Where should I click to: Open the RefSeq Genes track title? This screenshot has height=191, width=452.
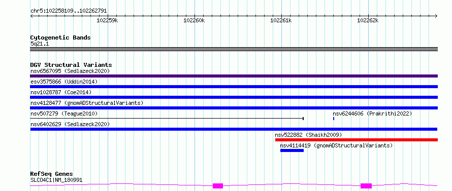(52, 174)
